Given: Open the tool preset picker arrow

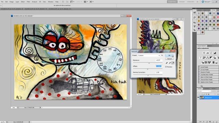Looking at the screenshot, I should (1, 6).
